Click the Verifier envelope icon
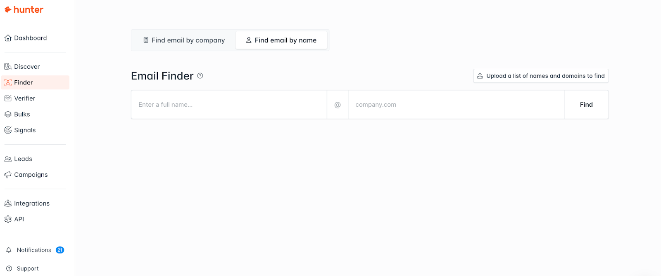Viewport: 661px width, 276px height. click(x=8, y=98)
